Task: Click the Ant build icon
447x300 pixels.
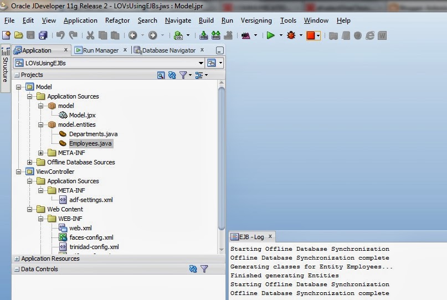Action: (245, 35)
